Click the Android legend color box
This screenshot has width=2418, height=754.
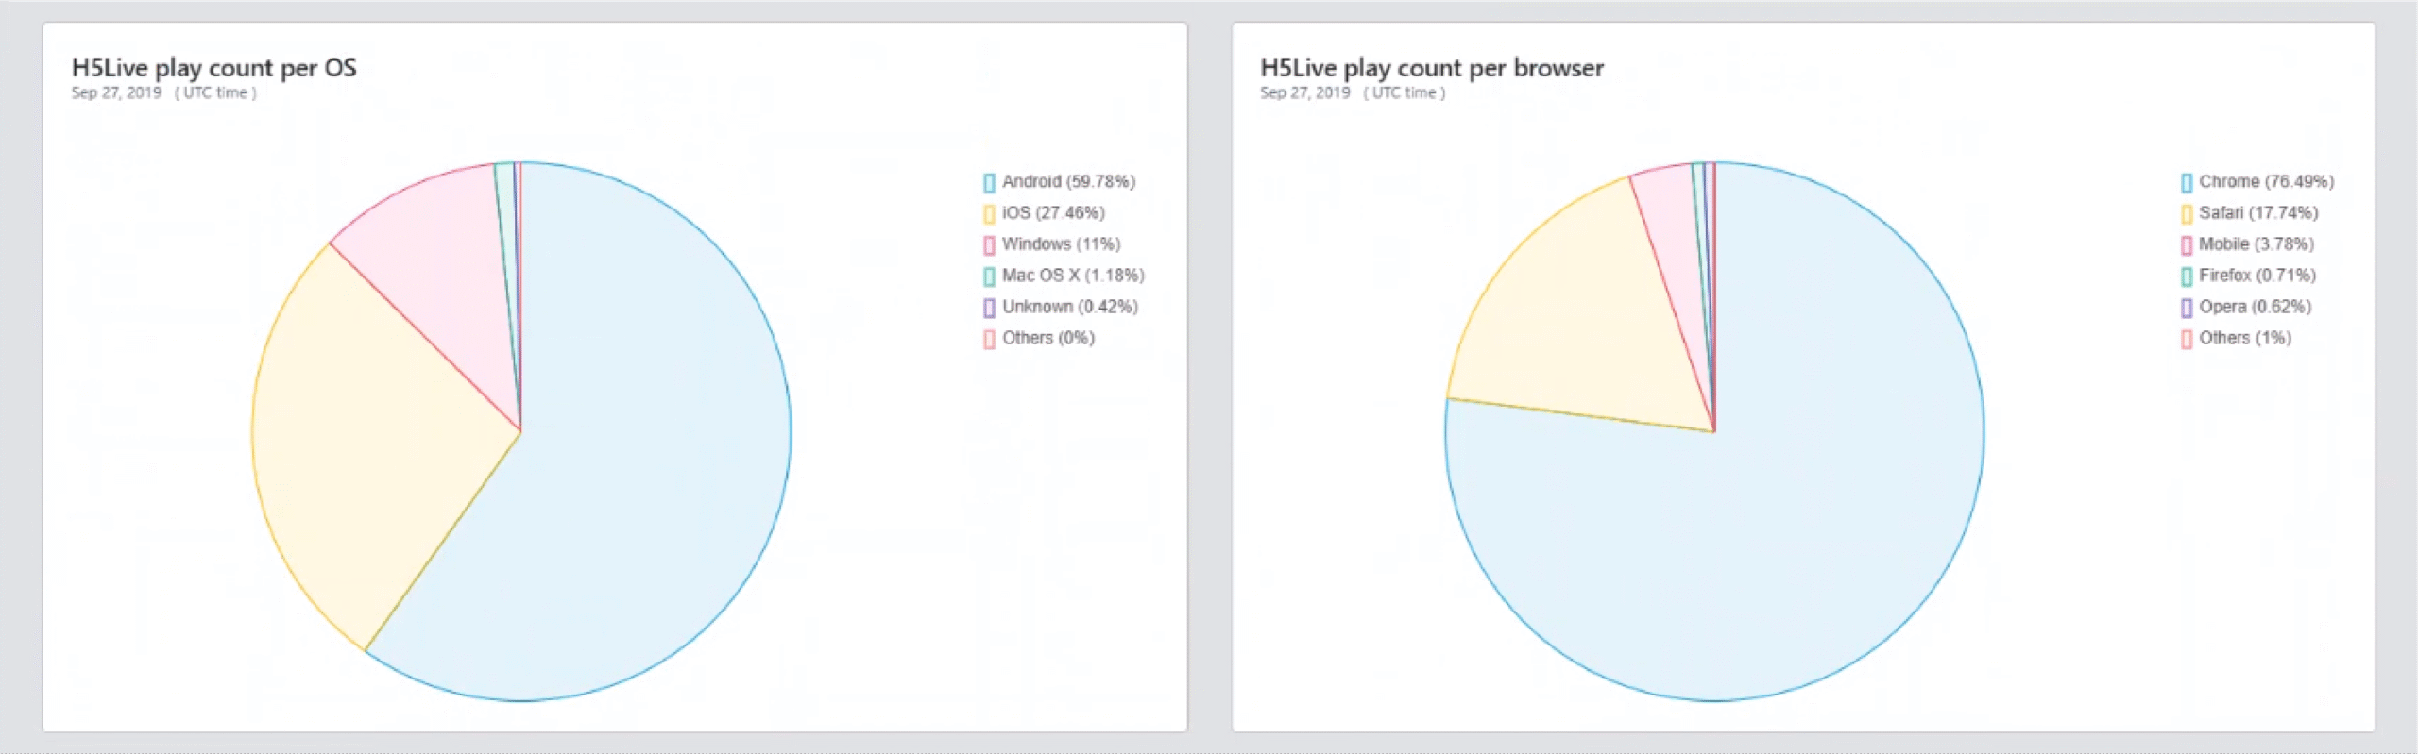pyautogui.click(x=989, y=182)
